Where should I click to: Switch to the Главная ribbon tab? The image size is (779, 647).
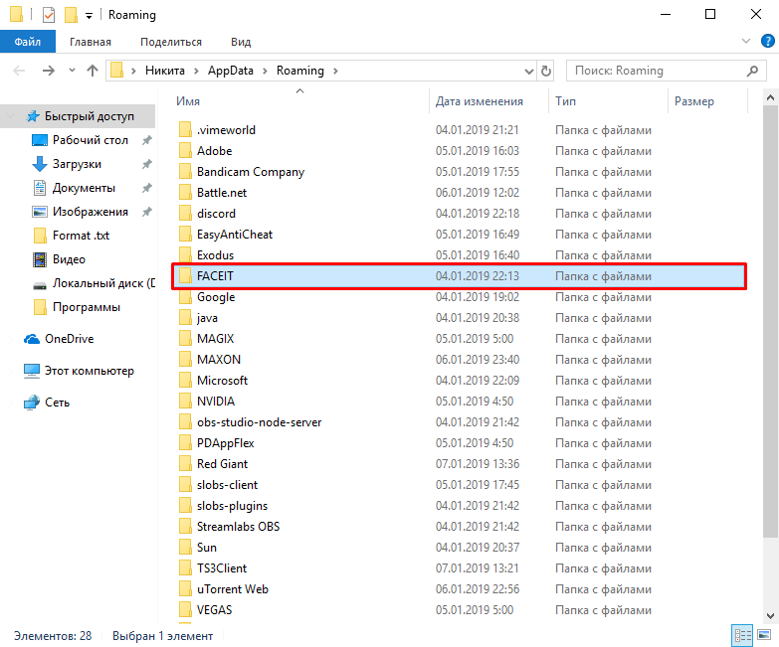coord(91,42)
